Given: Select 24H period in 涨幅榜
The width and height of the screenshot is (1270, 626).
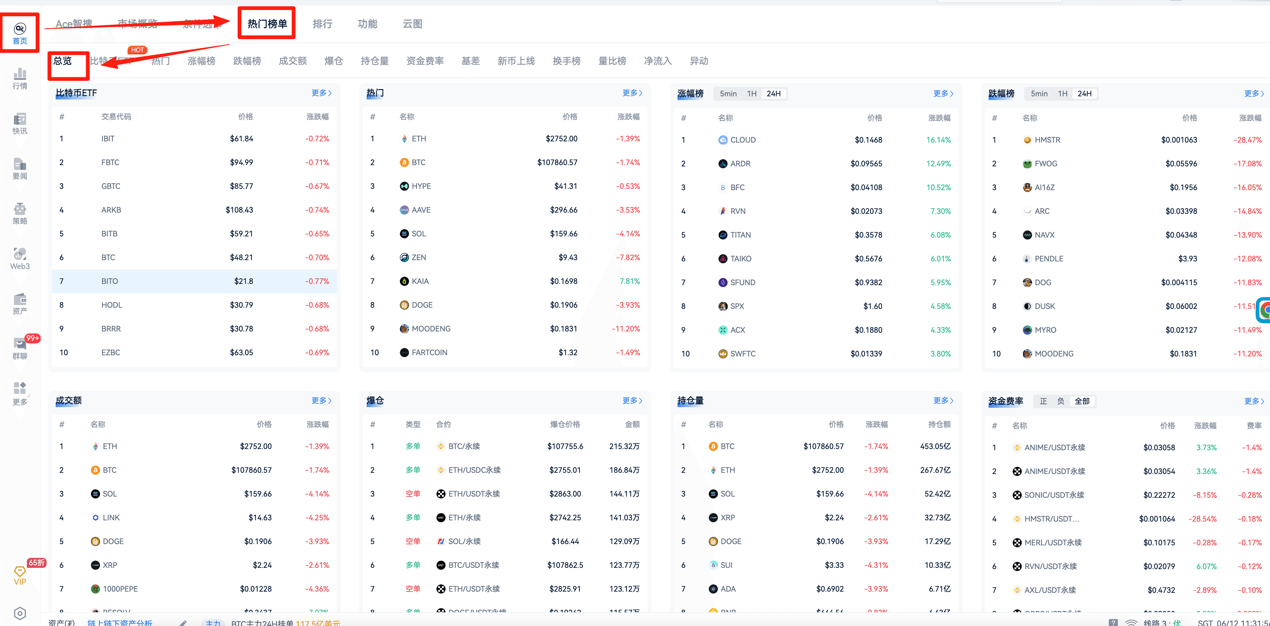Looking at the screenshot, I should pyautogui.click(x=774, y=94).
